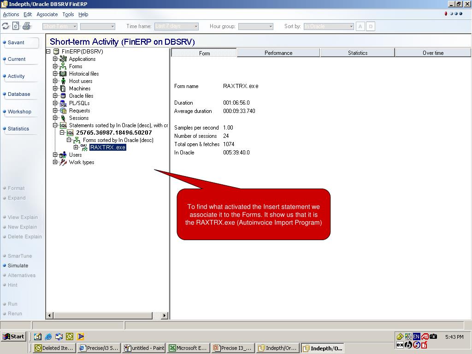
Task: Click the ATI tray icon
Action: 425,336
